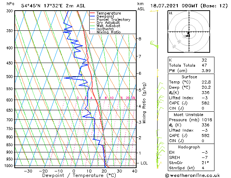Click 'CAPE (J)' label in Surface section
This screenshot has height=178, width=231.
click(178, 103)
